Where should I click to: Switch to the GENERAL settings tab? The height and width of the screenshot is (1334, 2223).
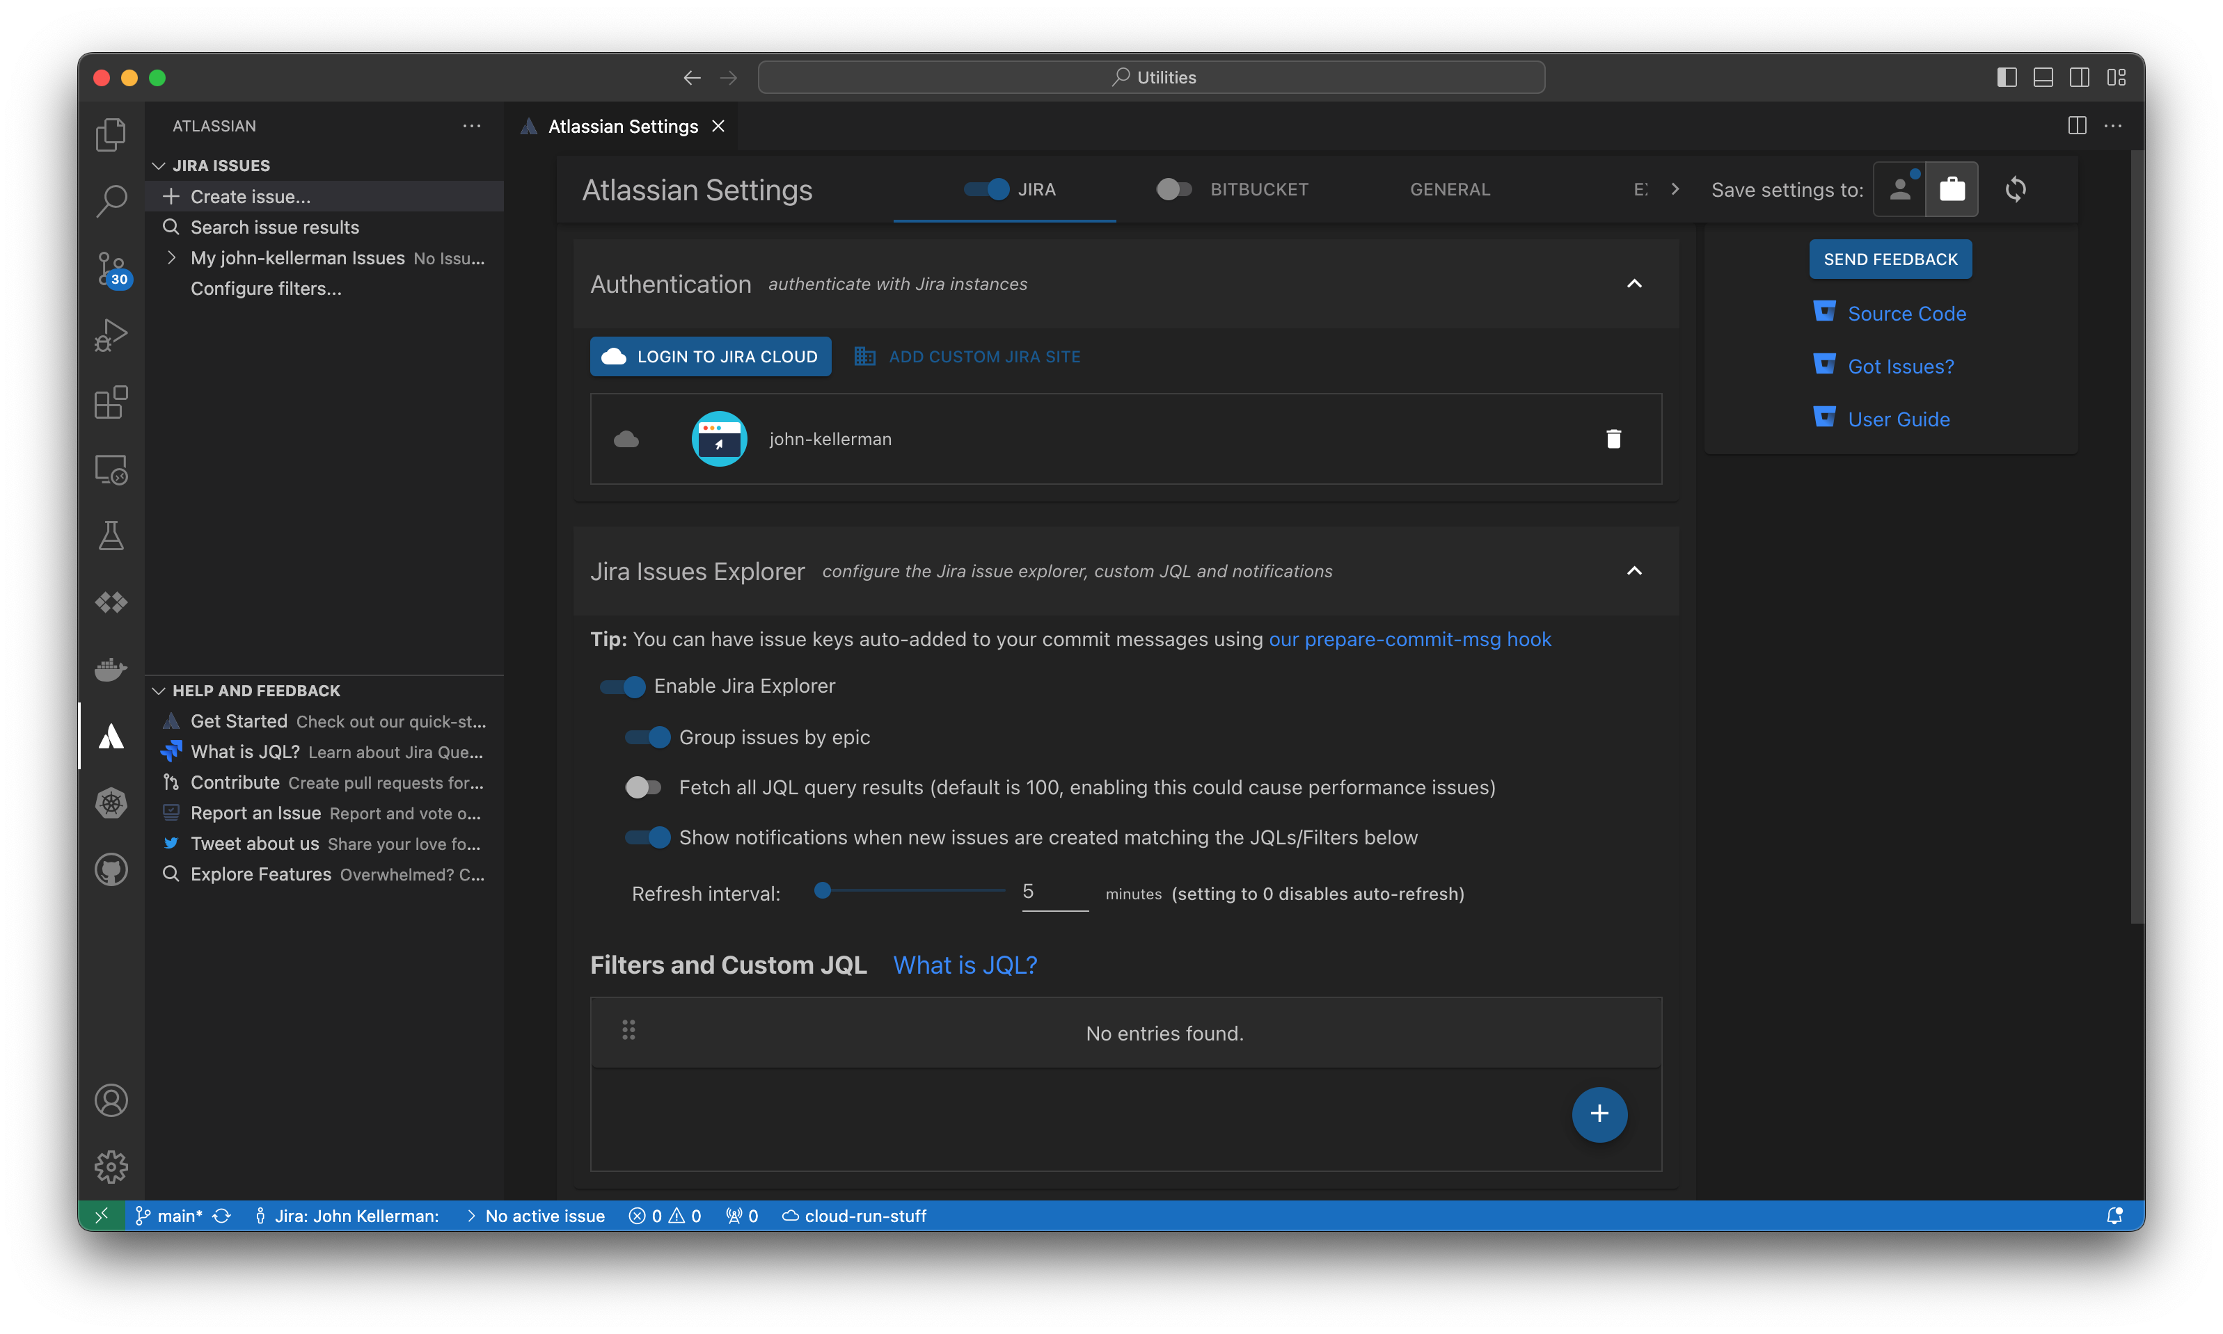tap(1449, 188)
